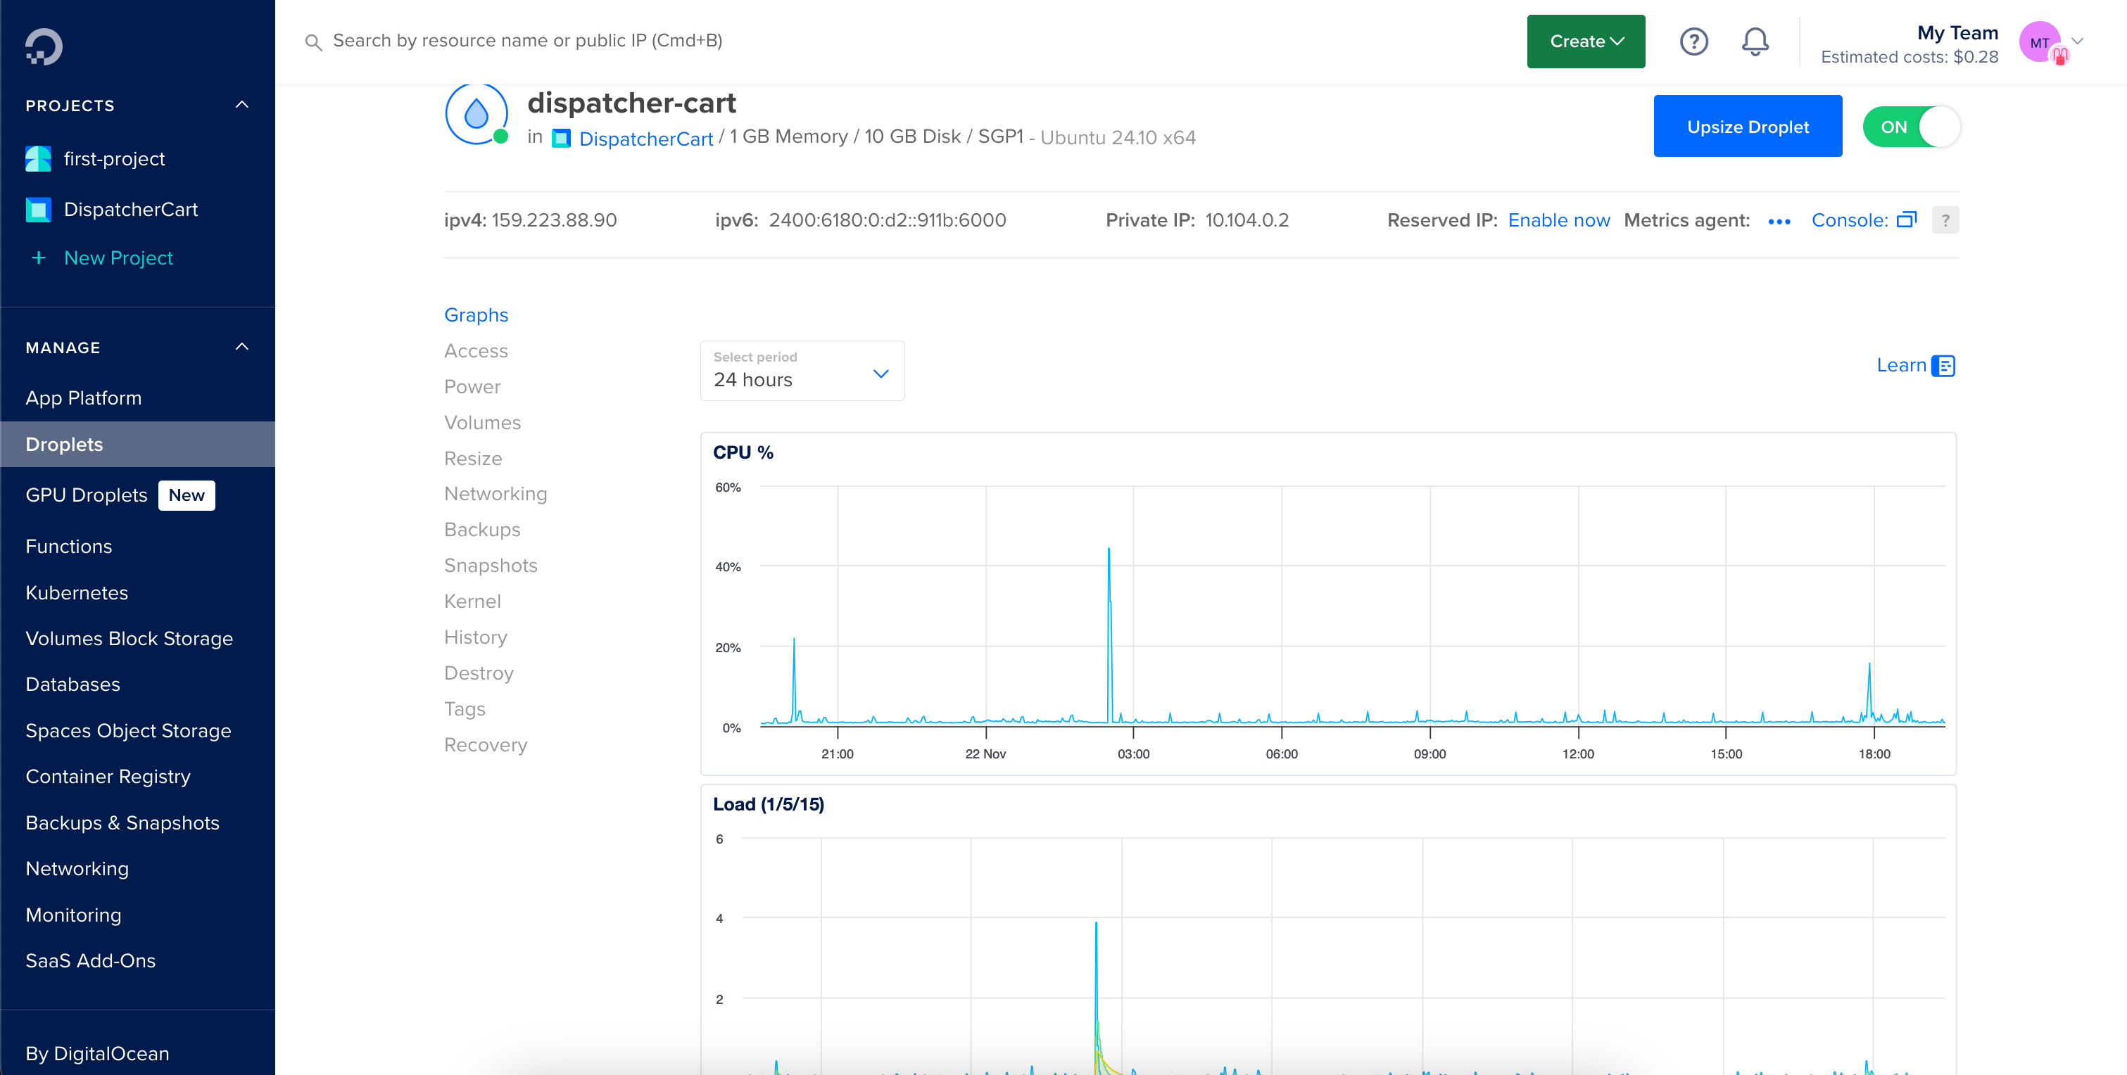Expand the Create button dropdown

click(x=1586, y=42)
